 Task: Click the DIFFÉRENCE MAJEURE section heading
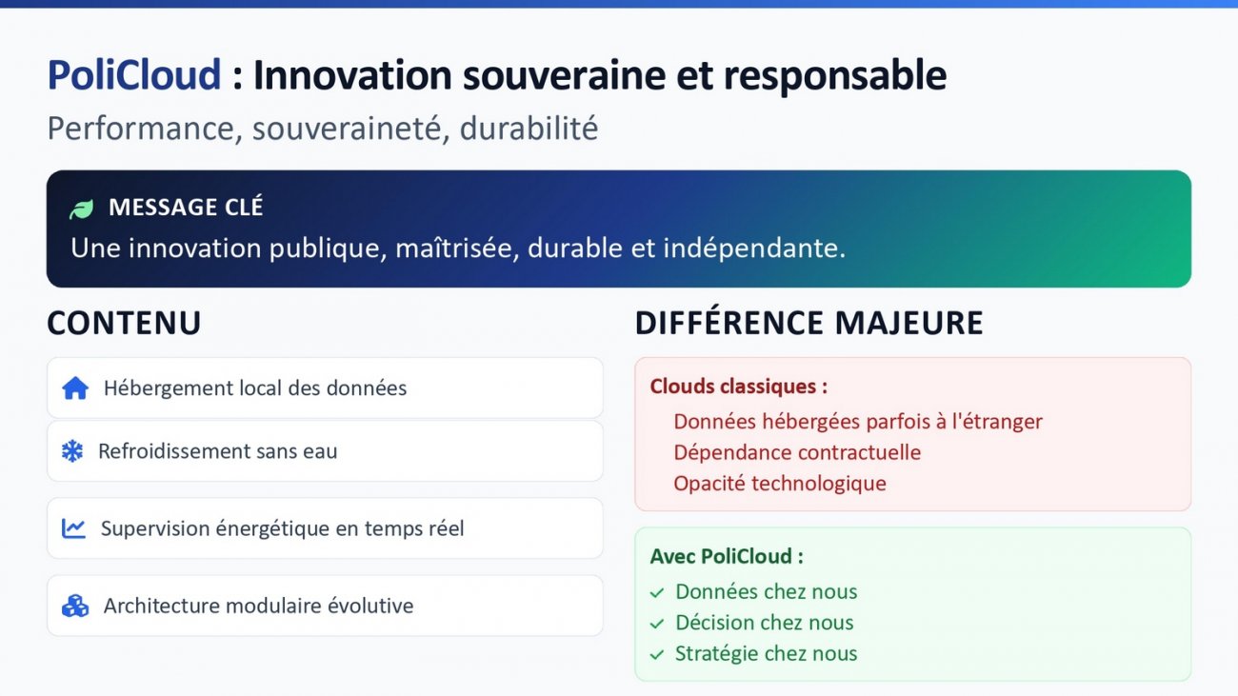coord(809,323)
